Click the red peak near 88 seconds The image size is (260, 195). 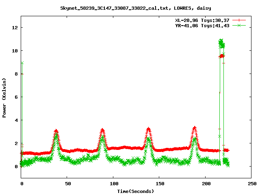pyautogui.click(x=102, y=130)
